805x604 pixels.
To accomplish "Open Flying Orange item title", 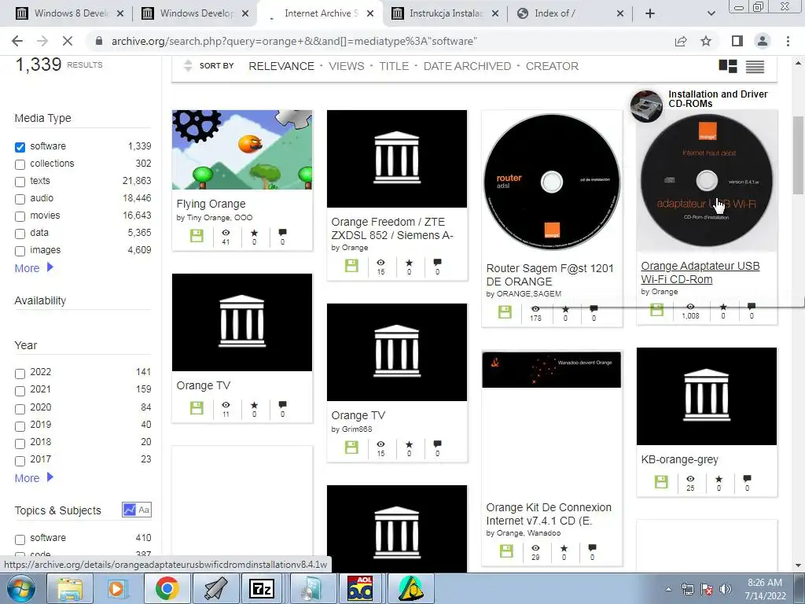I will (211, 204).
